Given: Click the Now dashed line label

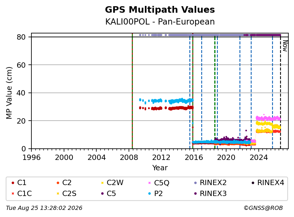Looking at the screenshot, I should click(x=285, y=46).
